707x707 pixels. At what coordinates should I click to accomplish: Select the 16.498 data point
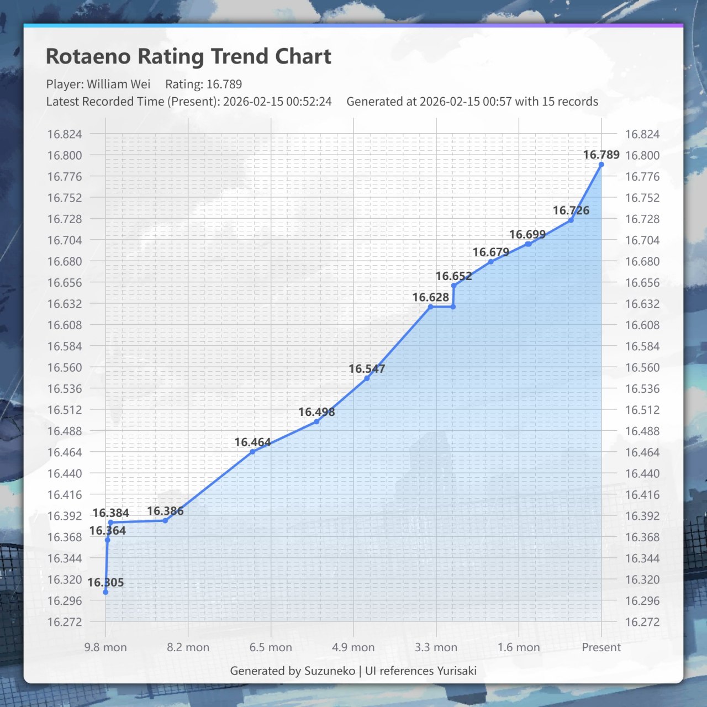[x=316, y=421]
